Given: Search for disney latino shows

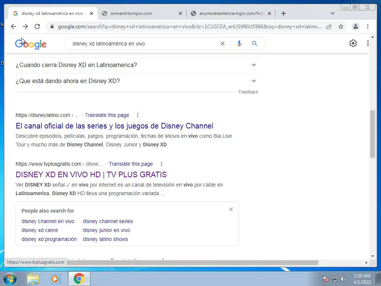Looking at the screenshot, I should [x=105, y=239].
